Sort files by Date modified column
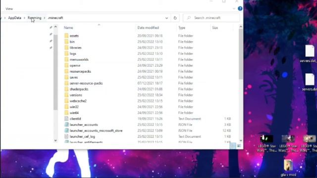The height and width of the screenshot is (178, 317). pos(148,28)
